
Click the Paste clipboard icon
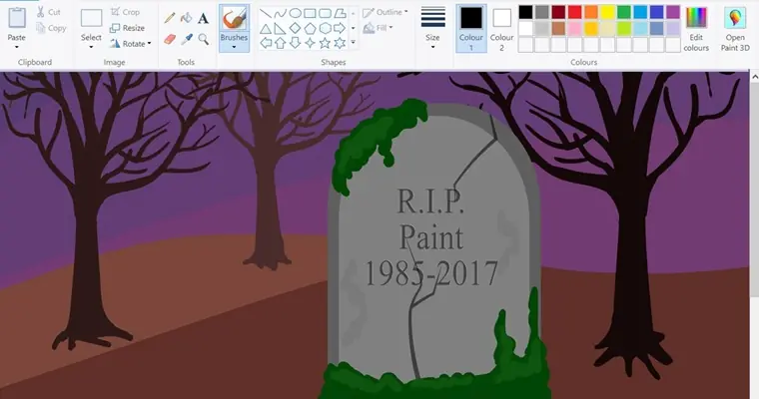(x=16, y=18)
